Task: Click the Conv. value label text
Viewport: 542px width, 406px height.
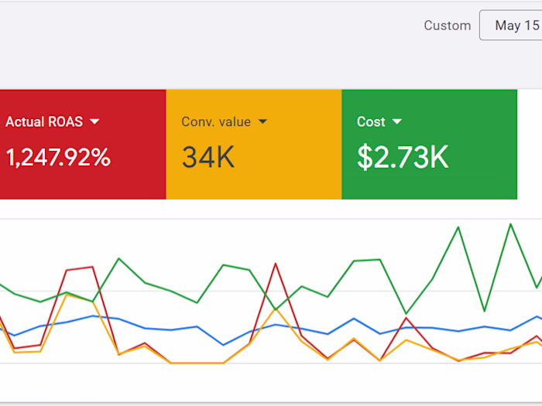Action: pos(216,121)
